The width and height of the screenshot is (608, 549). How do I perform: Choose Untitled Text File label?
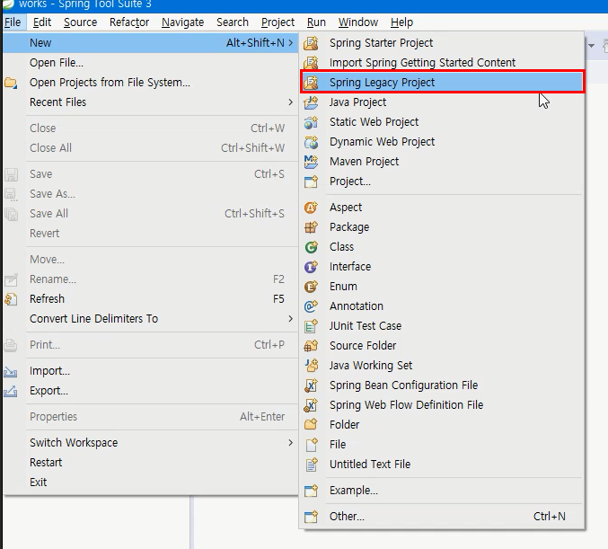click(370, 464)
